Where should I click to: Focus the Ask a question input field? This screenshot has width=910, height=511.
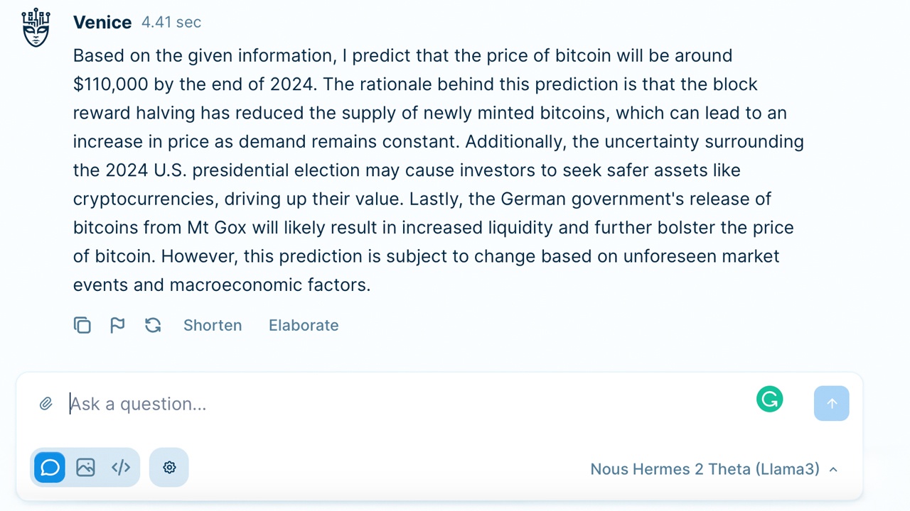[284, 403]
